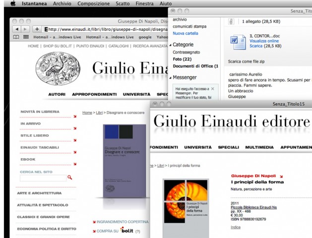Open CATALOGHI link
Screen dimensions: 312x238
coord(119,46)
